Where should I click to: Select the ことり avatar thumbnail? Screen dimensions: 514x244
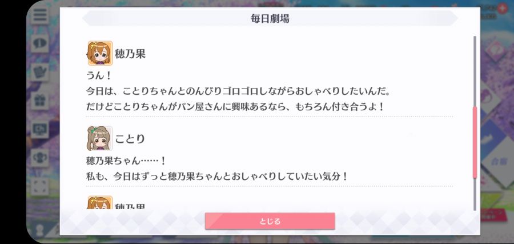(x=100, y=138)
